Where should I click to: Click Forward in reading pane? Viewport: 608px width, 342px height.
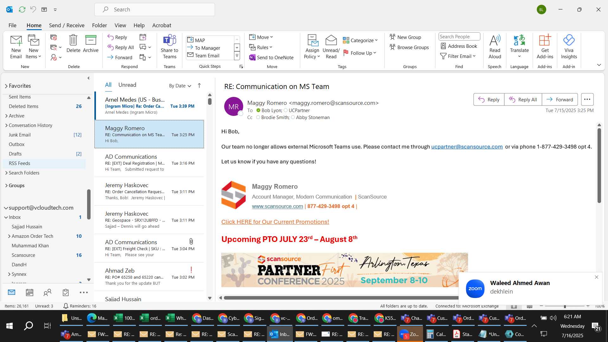coord(560,99)
